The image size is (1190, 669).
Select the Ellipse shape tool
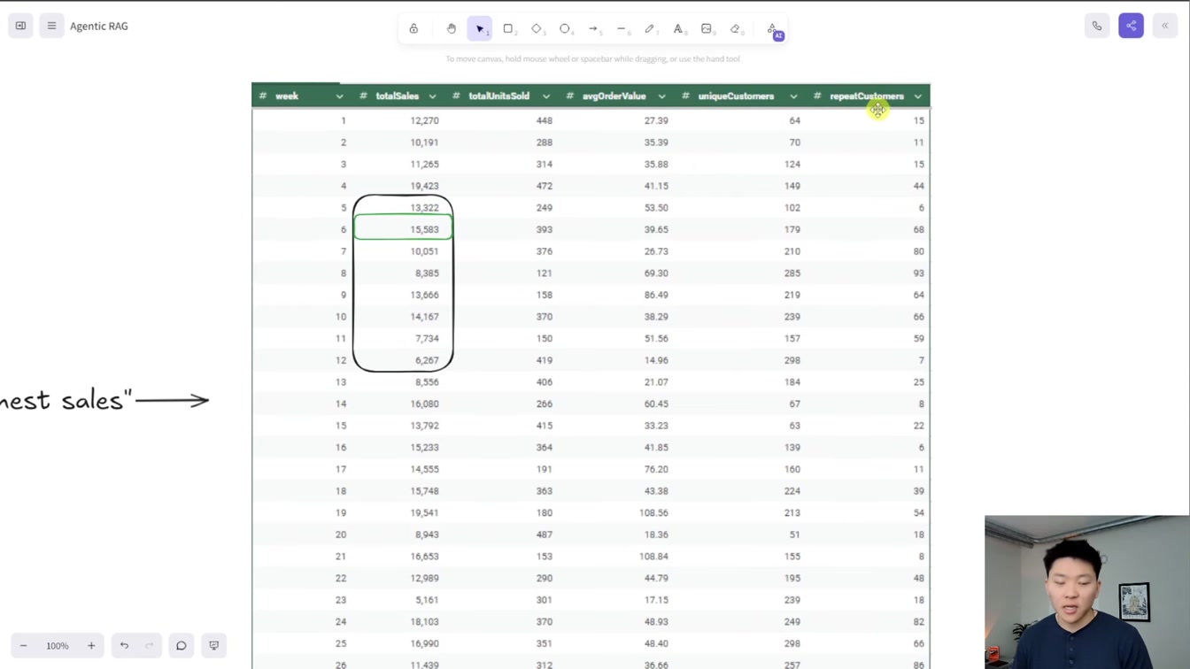(x=565, y=28)
